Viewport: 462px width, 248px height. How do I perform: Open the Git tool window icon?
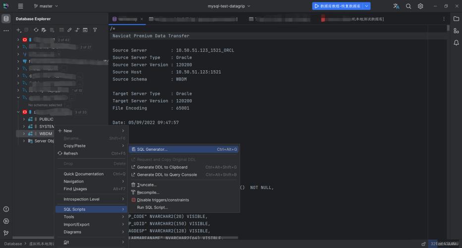(6, 233)
